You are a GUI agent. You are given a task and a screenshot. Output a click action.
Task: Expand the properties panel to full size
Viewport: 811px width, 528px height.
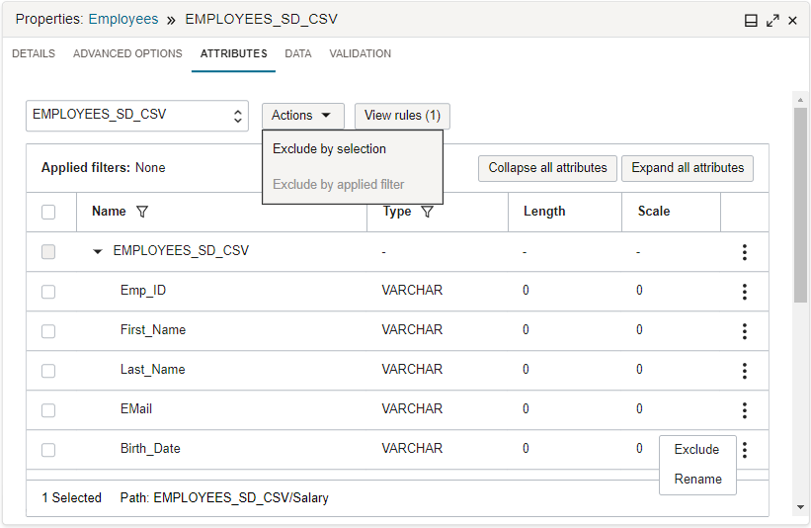coord(772,21)
